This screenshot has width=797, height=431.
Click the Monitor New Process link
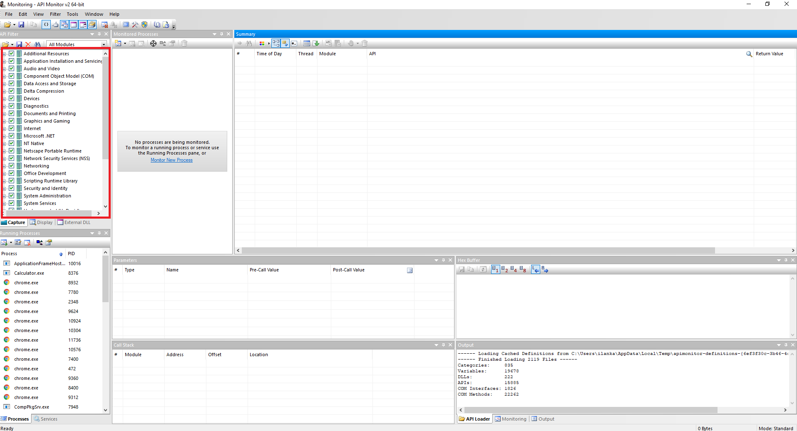tap(171, 160)
